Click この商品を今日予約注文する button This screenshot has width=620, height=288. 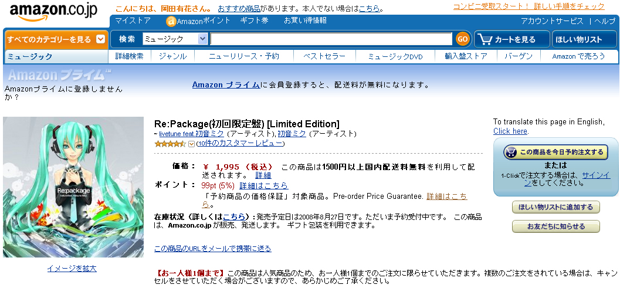click(555, 152)
